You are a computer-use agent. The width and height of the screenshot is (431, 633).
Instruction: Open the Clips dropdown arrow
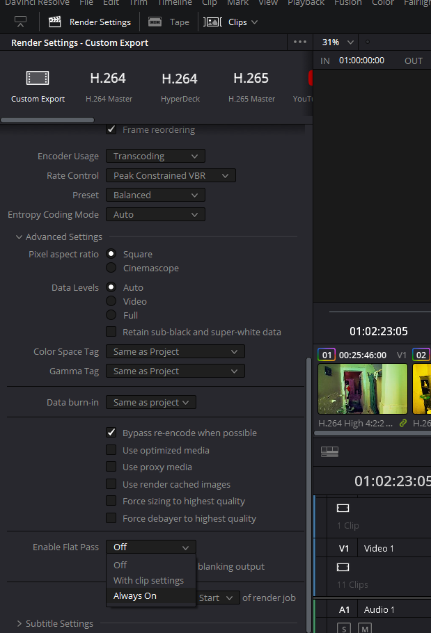254,22
